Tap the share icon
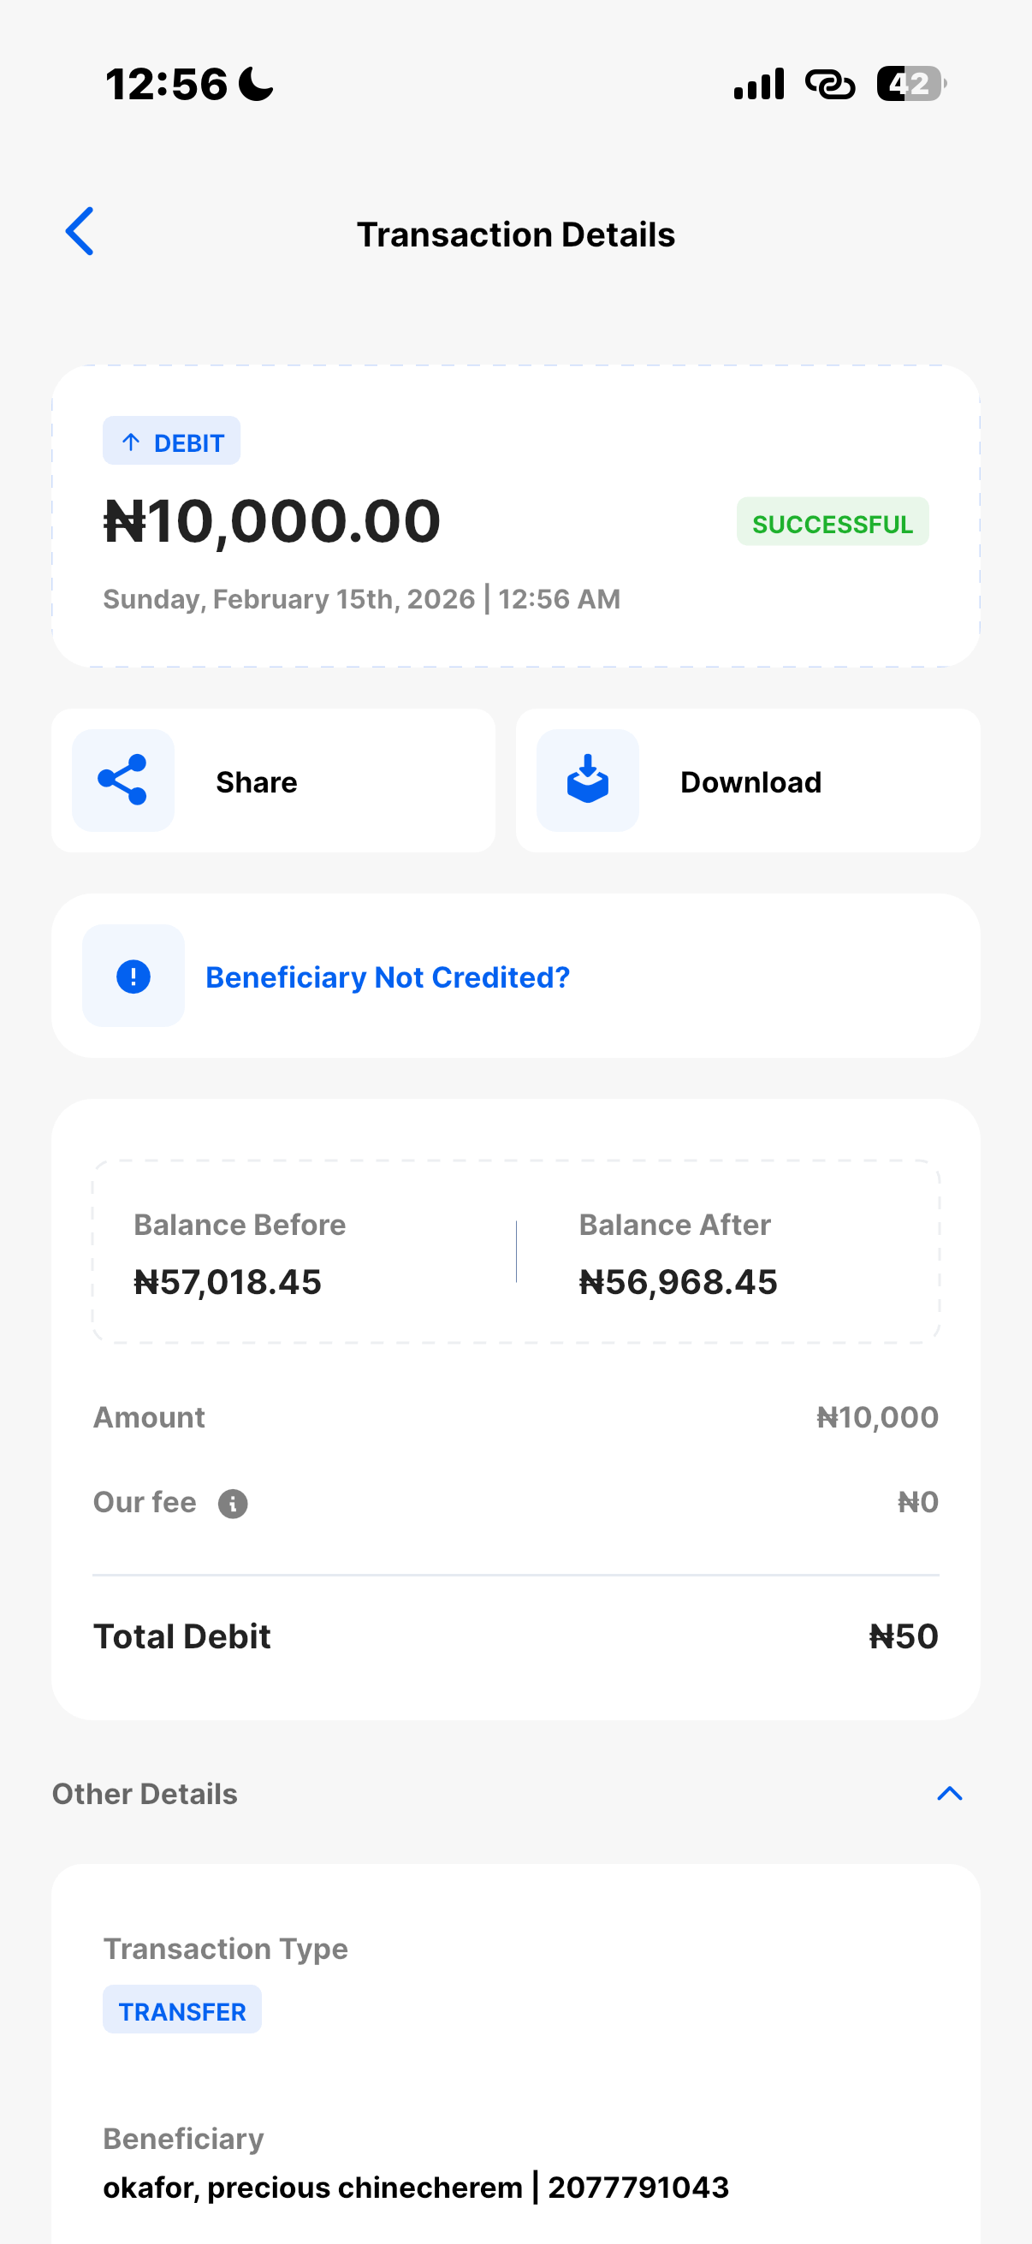This screenshot has width=1032, height=2244. [122, 781]
